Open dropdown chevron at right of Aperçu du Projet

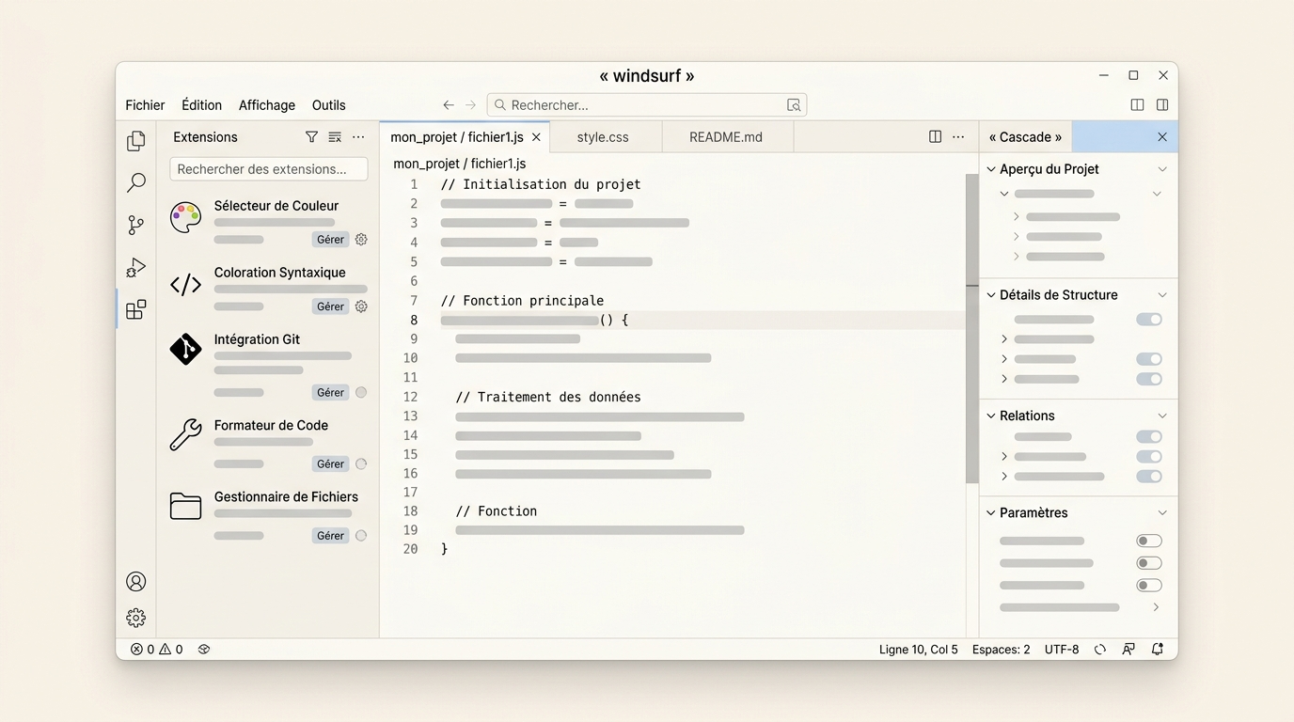point(1162,169)
